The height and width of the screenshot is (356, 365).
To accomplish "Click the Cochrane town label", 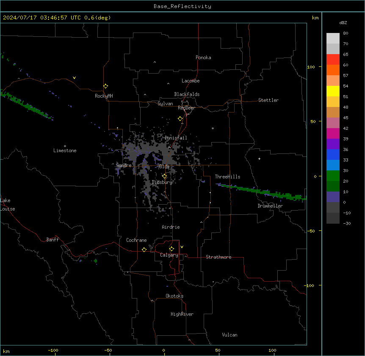I will point(136,240).
